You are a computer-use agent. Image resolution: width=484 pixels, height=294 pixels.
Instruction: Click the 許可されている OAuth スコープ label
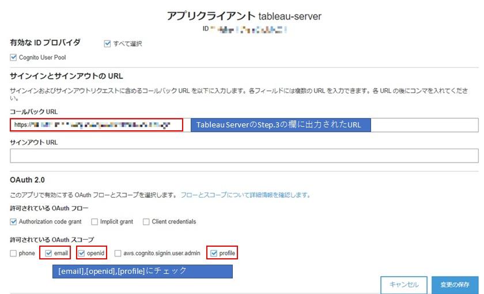pos(52,240)
